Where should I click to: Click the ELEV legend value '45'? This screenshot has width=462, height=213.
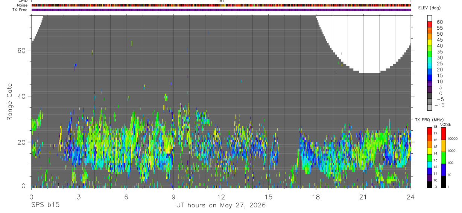click(440, 40)
